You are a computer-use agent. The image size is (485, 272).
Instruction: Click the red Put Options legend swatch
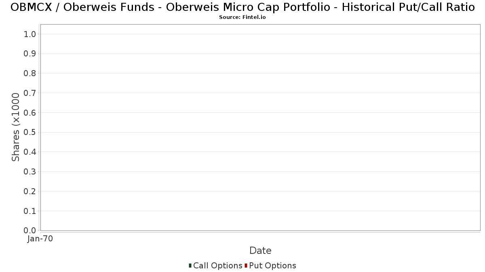[x=246, y=266]
